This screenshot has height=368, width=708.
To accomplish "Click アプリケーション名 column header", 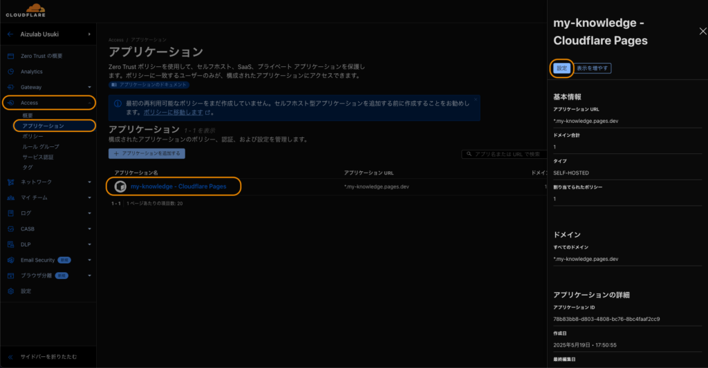I will click(136, 173).
